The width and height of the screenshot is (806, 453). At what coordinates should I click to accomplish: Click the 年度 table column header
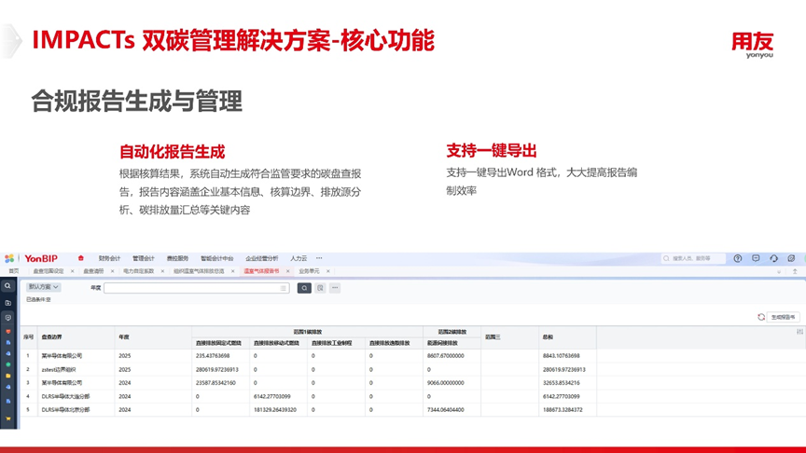pos(153,337)
